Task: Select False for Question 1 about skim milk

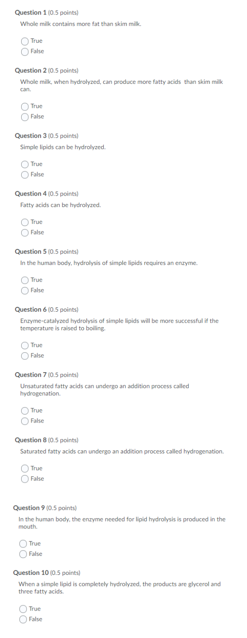Action: coord(25,52)
